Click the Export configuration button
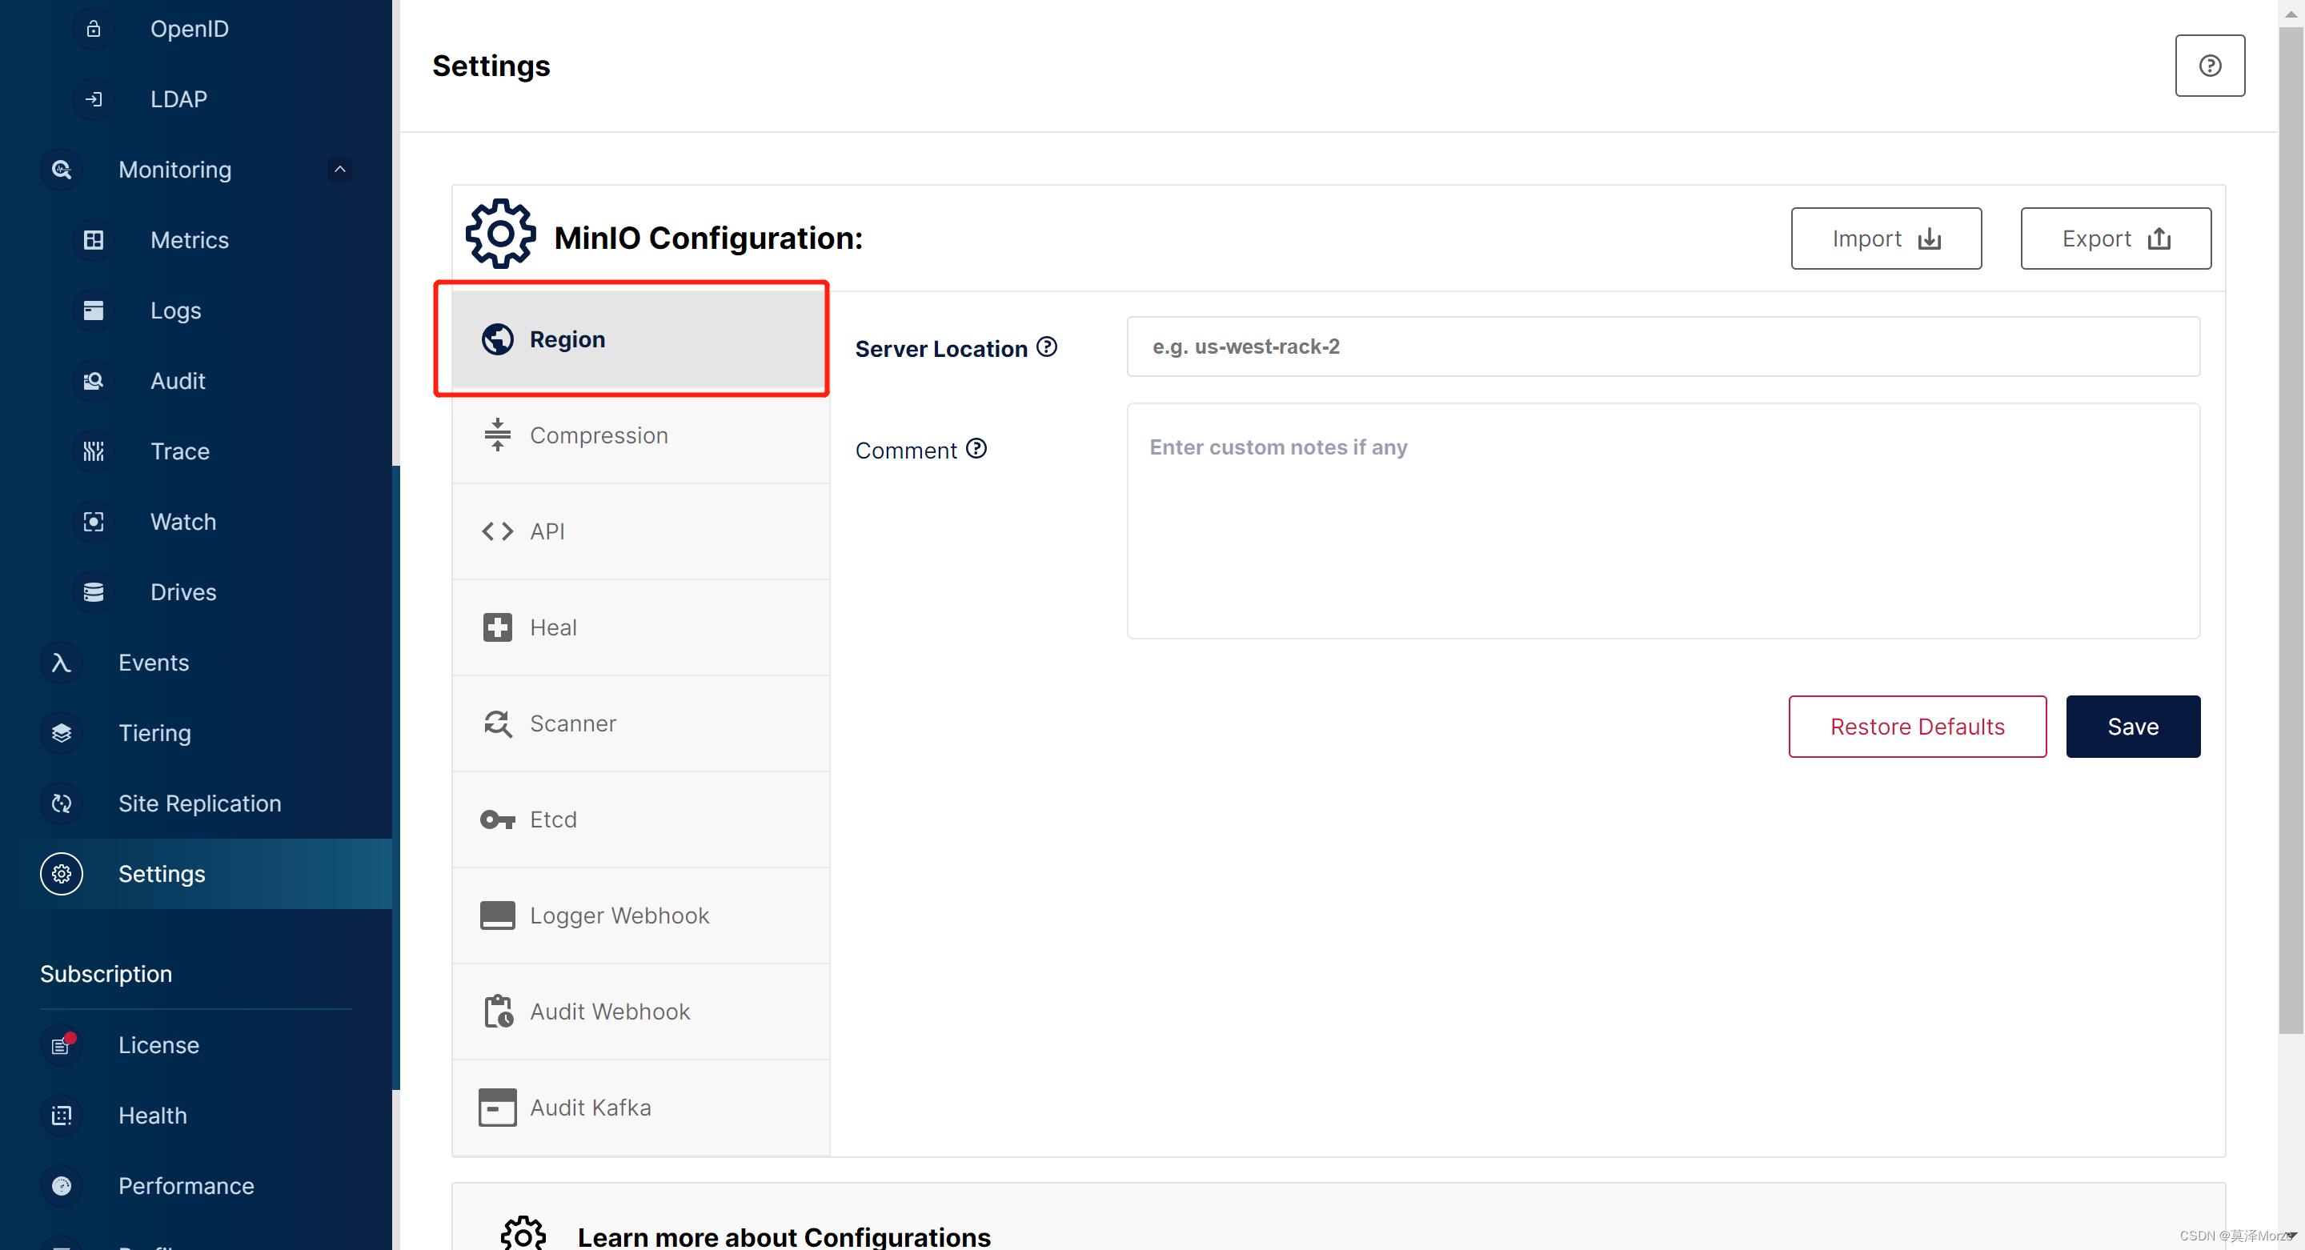This screenshot has width=2305, height=1250. pos(2115,239)
